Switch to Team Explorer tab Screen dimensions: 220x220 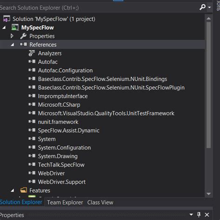coord(65,202)
